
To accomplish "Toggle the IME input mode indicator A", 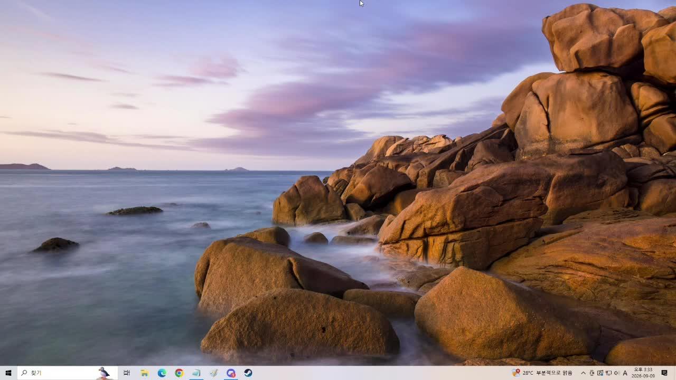I will (625, 373).
